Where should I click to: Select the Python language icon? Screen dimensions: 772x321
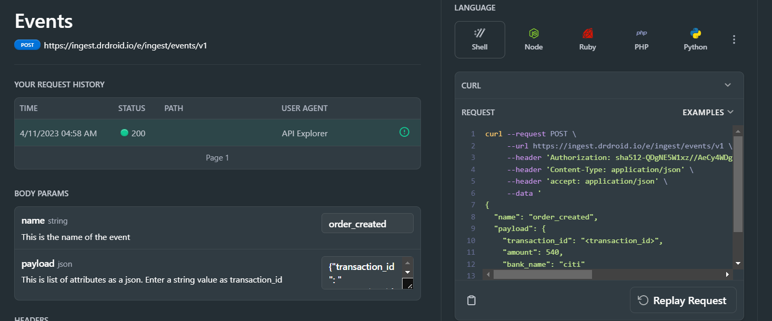[x=695, y=39]
